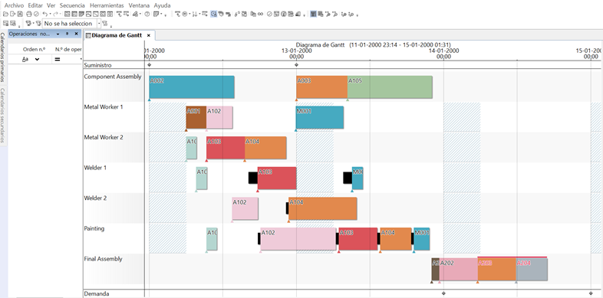The width and height of the screenshot is (603, 298).
Task: Click the Suministro diamond marker at 13-01-2000
Action: tap(296, 65)
